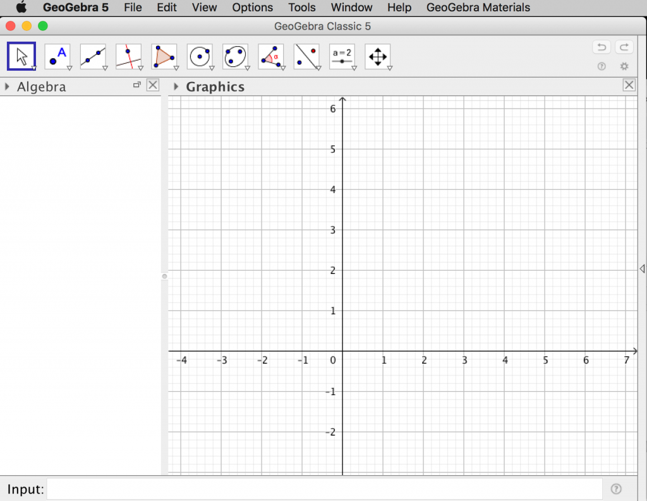Select the Angle tool

pyautogui.click(x=271, y=56)
